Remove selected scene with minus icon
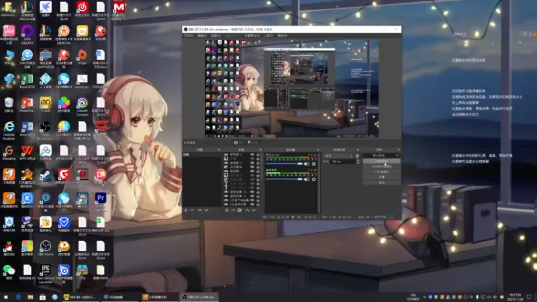Image resolution: width=537 pixels, height=302 pixels. tap(192, 210)
